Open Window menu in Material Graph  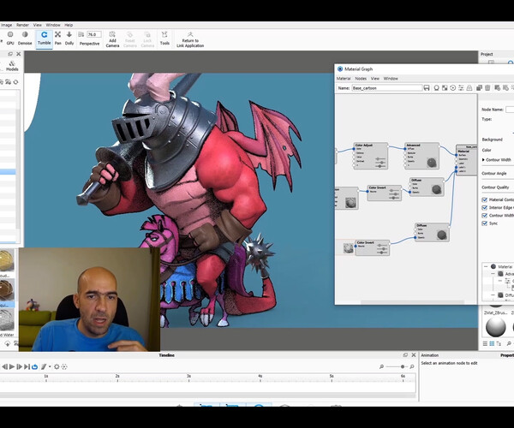click(391, 79)
